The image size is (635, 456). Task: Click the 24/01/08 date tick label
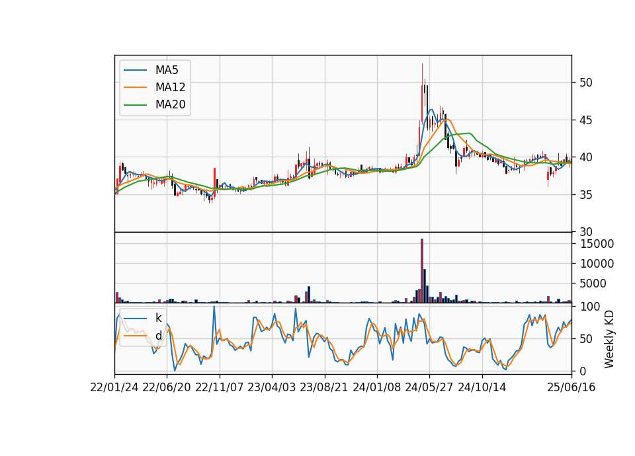376,387
